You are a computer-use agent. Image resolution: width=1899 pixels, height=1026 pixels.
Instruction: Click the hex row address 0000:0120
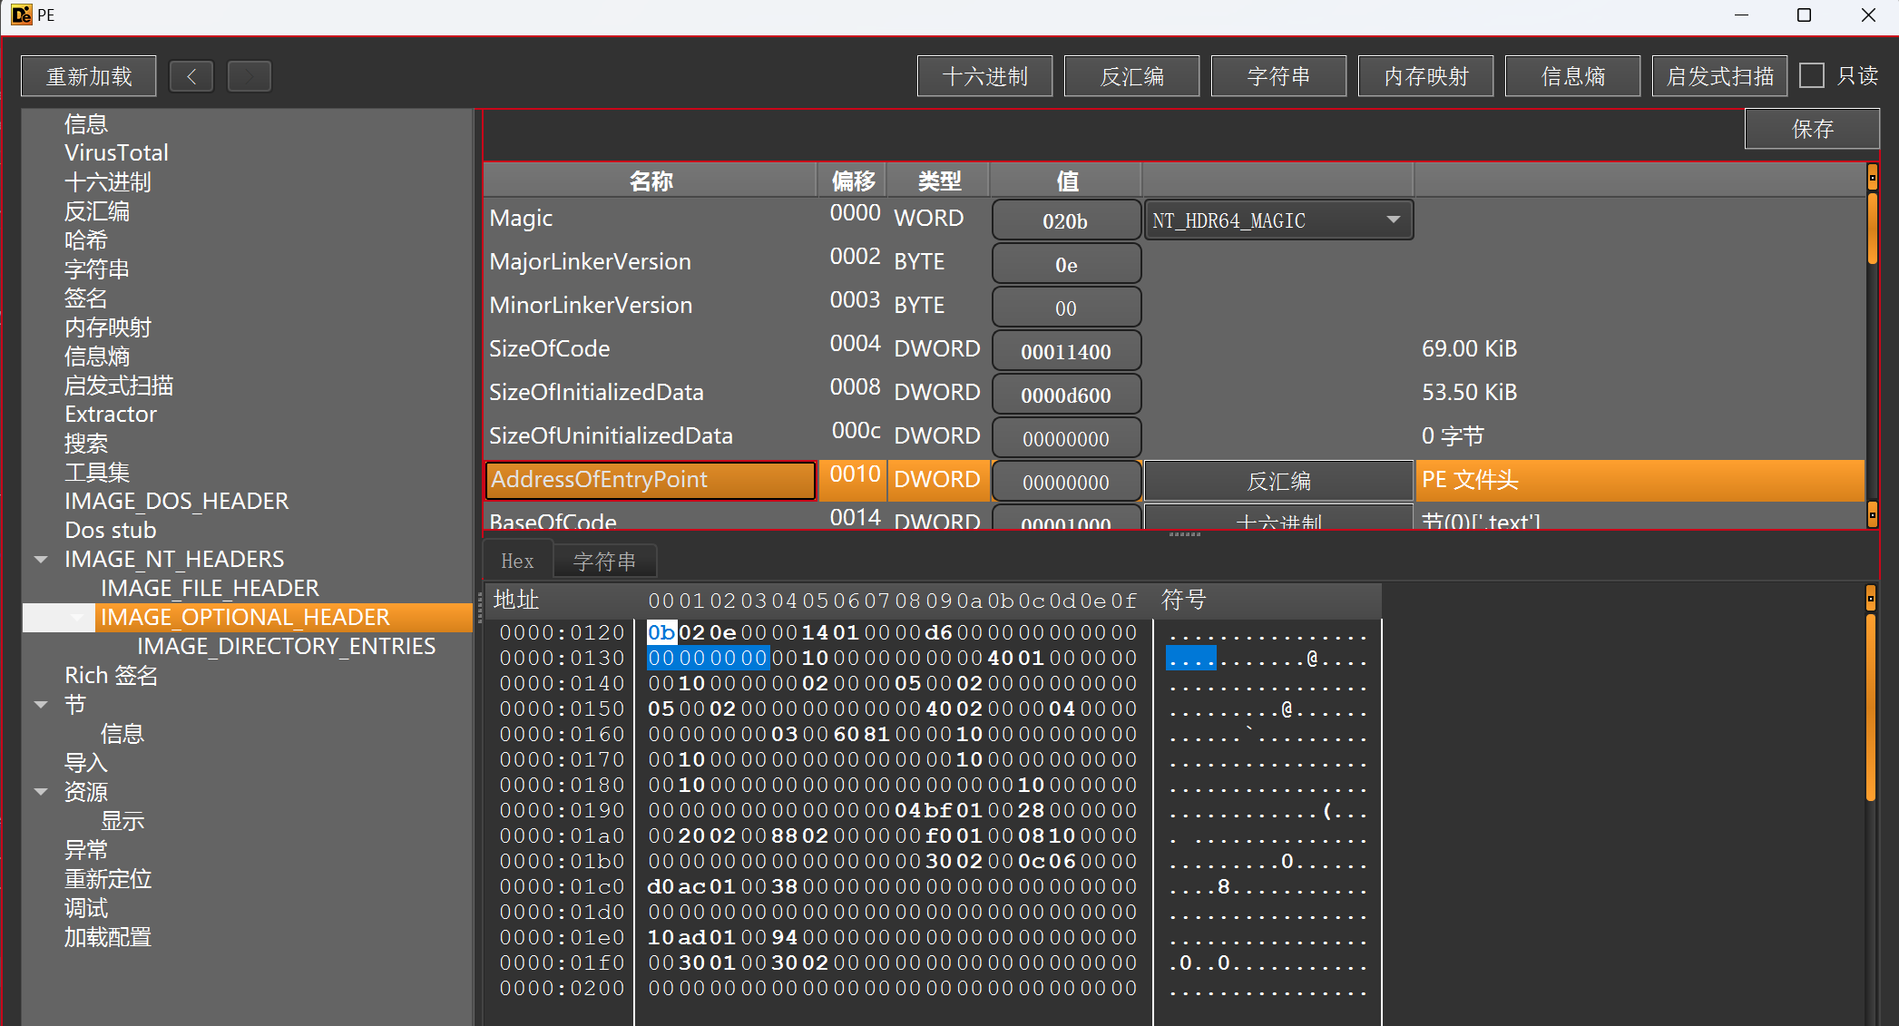[x=562, y=632]
